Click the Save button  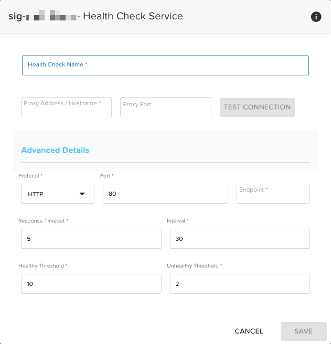(304, 331)
